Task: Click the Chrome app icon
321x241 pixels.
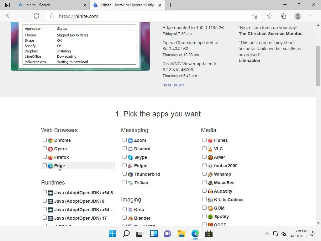Action: tap(50, 141)
